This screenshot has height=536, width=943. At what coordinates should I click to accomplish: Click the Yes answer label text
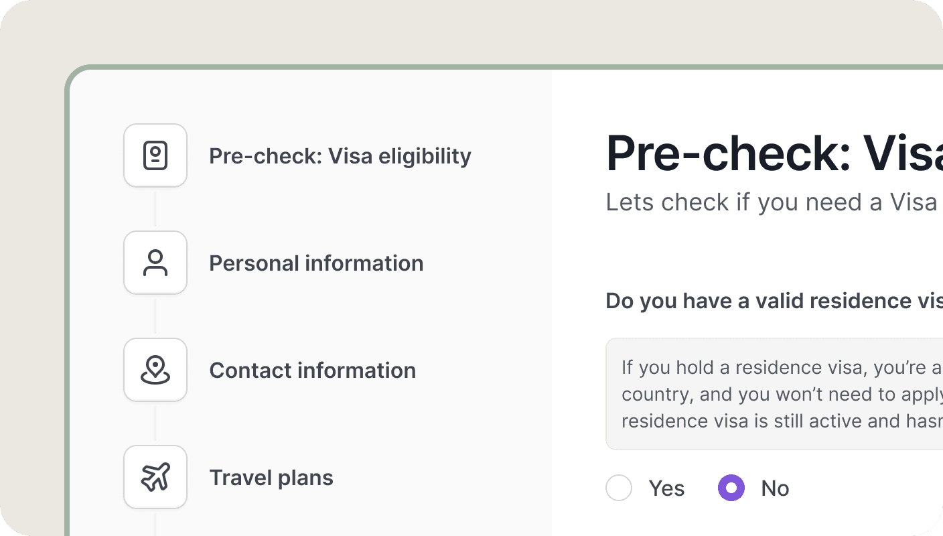pyautogui.click(x=666, y=488)
